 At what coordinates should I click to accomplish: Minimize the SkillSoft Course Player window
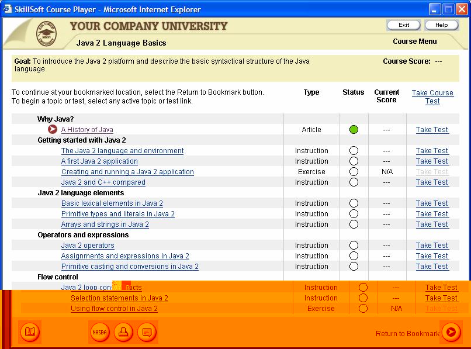tap(434, 9)
